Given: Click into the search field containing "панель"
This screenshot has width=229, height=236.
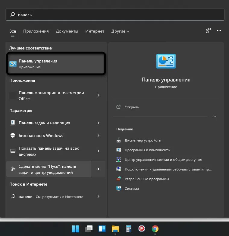Looking at the screenshot, I should (x=115, y=14).
